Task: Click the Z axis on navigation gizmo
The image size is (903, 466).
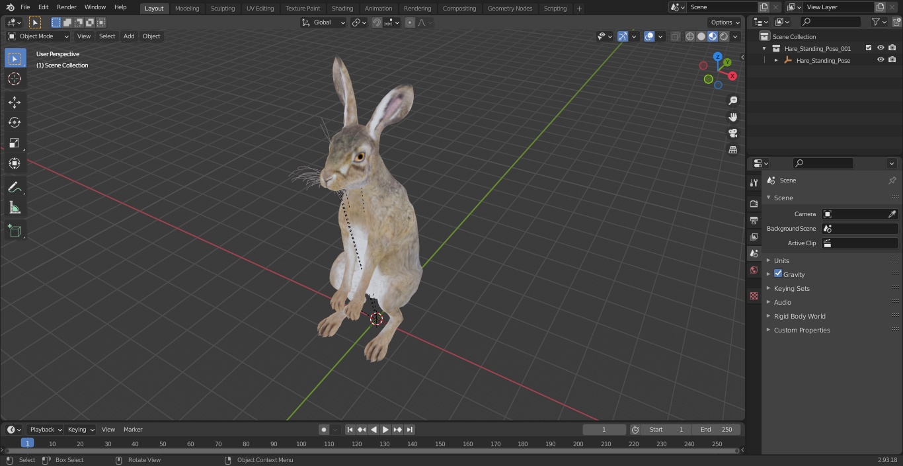Action: click(x=717, y=57)
